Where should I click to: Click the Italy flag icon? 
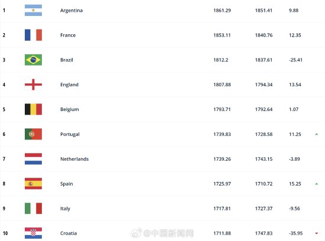tap(33, 209)
